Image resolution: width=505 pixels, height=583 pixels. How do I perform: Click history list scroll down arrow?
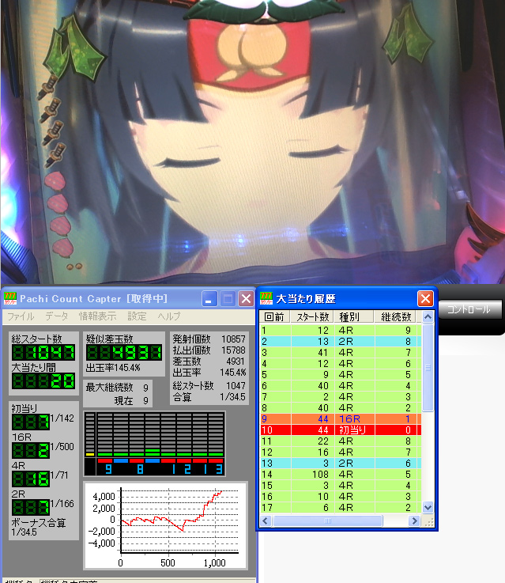[x=428, y=507]
